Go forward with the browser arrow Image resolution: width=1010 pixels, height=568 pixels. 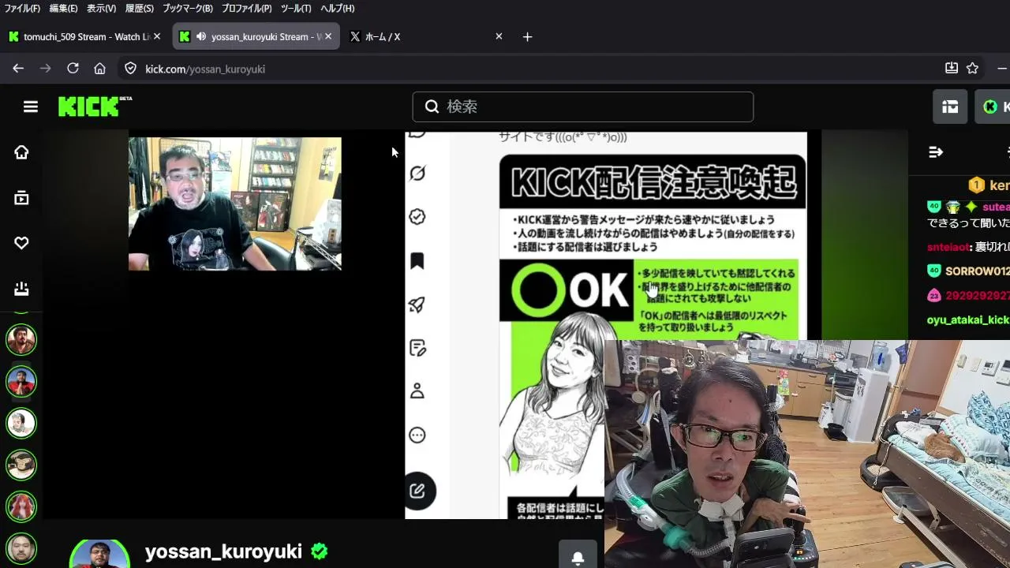(46, 69)
